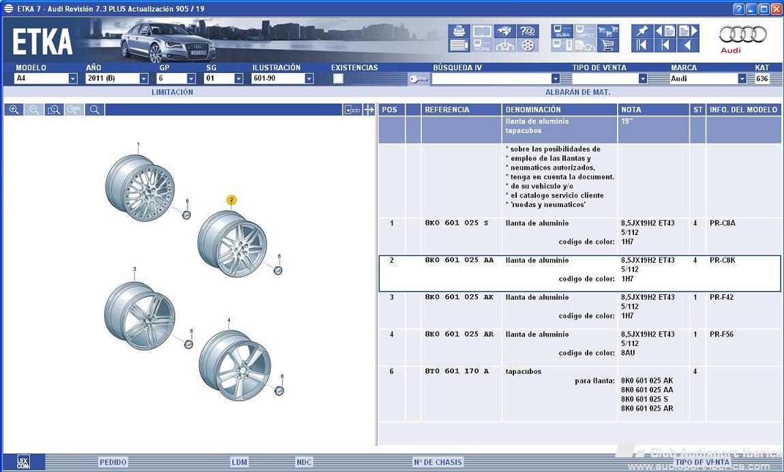Screen dimensions: 784x472
Task: Go to the previous illustration page
Action: tap(665, 31)
